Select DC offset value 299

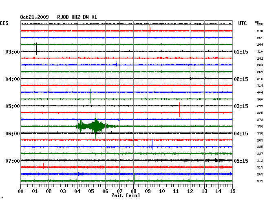click(260, 106)
